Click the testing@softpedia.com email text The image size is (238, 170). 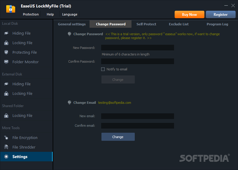(115, 103)
